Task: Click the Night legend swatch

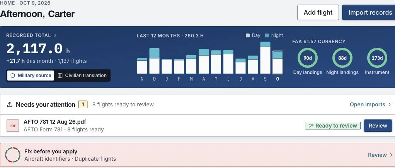Action: [267, 35]
